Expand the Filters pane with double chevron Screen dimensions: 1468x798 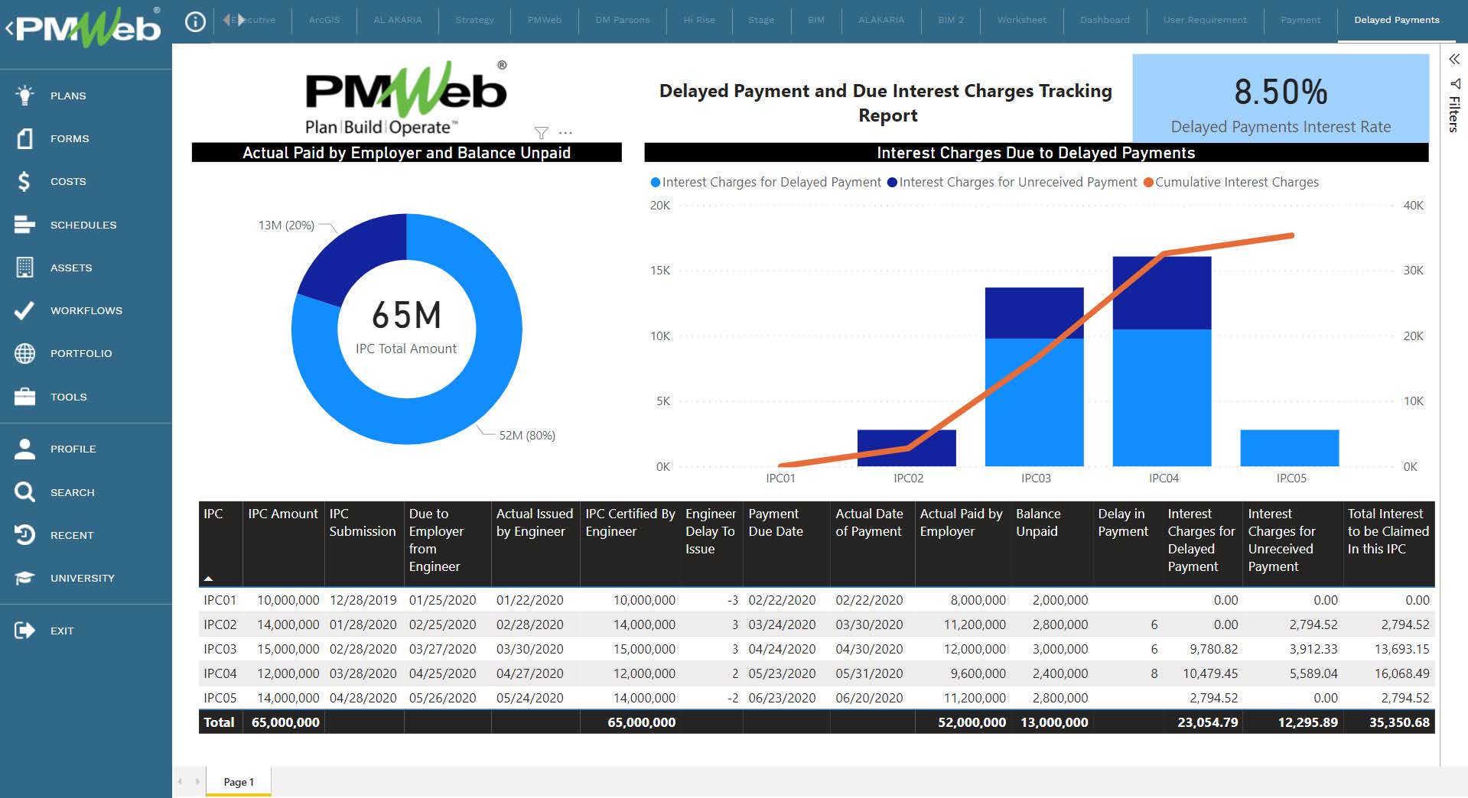1454,59
